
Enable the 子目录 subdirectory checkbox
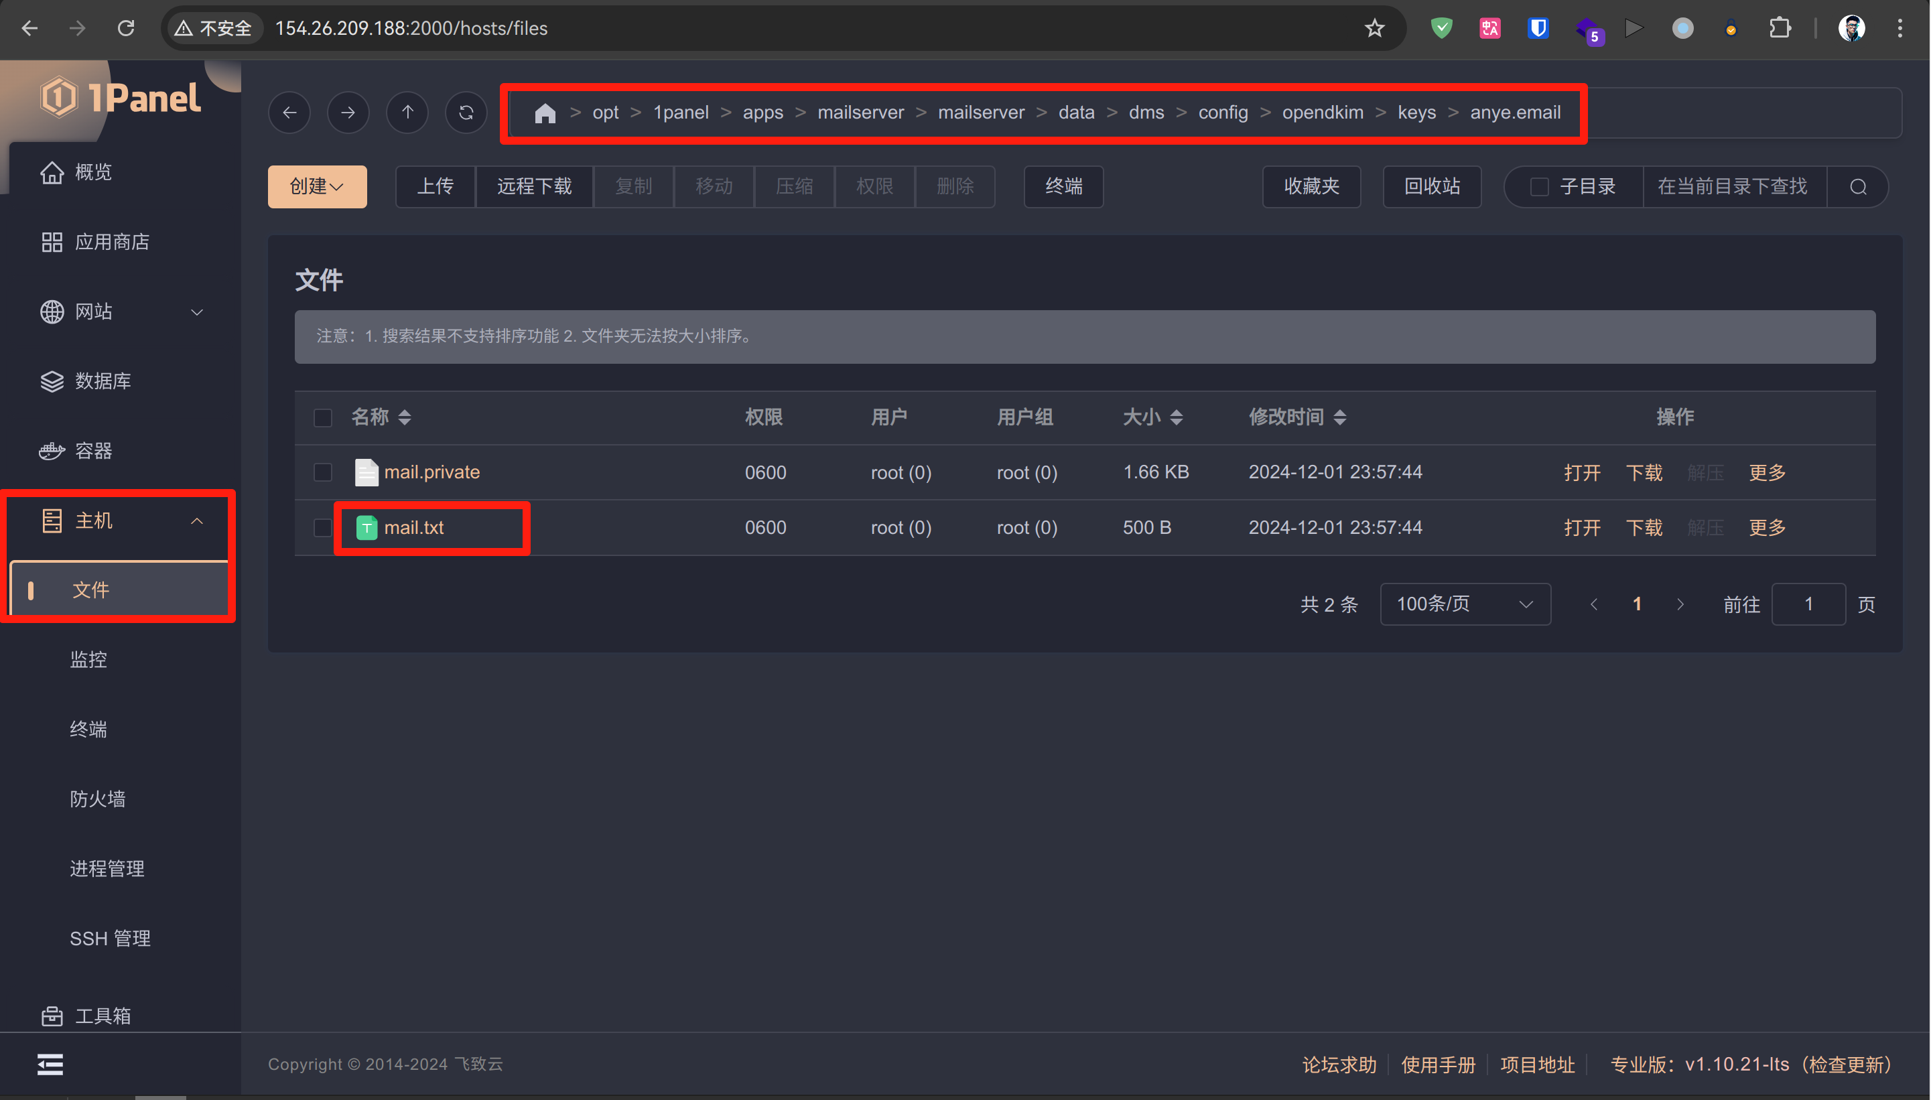(x=1539, y=187)
